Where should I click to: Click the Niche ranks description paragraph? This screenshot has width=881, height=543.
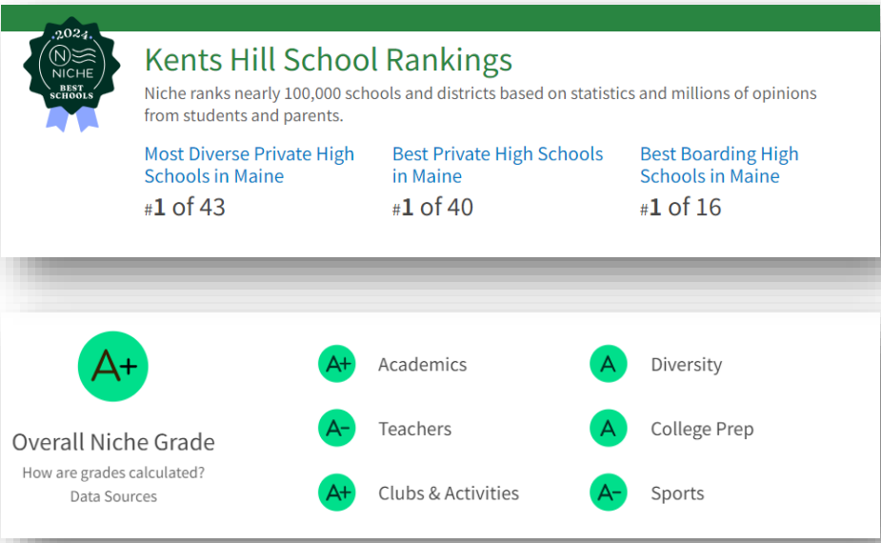480,104
